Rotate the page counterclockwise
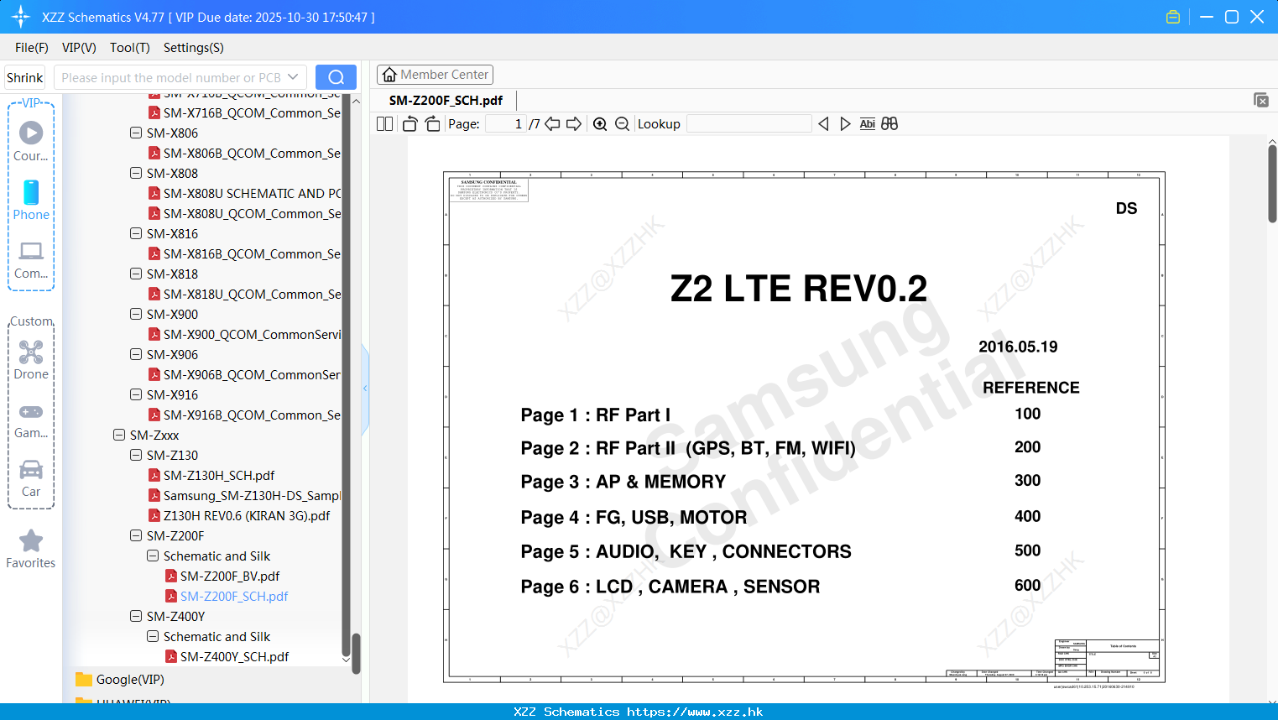Screen dimensions: 1278x720 coord(409,124)
